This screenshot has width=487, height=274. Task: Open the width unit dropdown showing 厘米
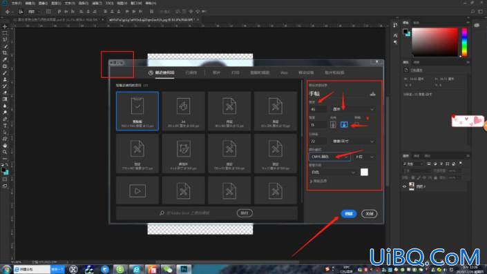353,109
